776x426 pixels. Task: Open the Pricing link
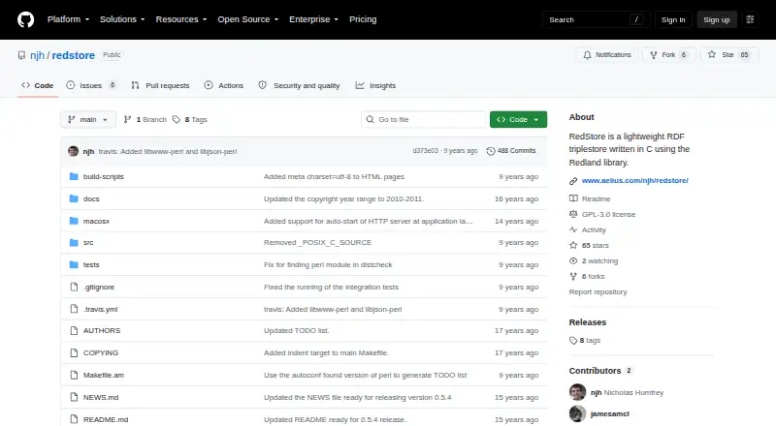pos(363,19)
